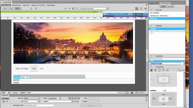Jump to More properties category icon
The image size is (193, 108).
[x=167, y=70]
